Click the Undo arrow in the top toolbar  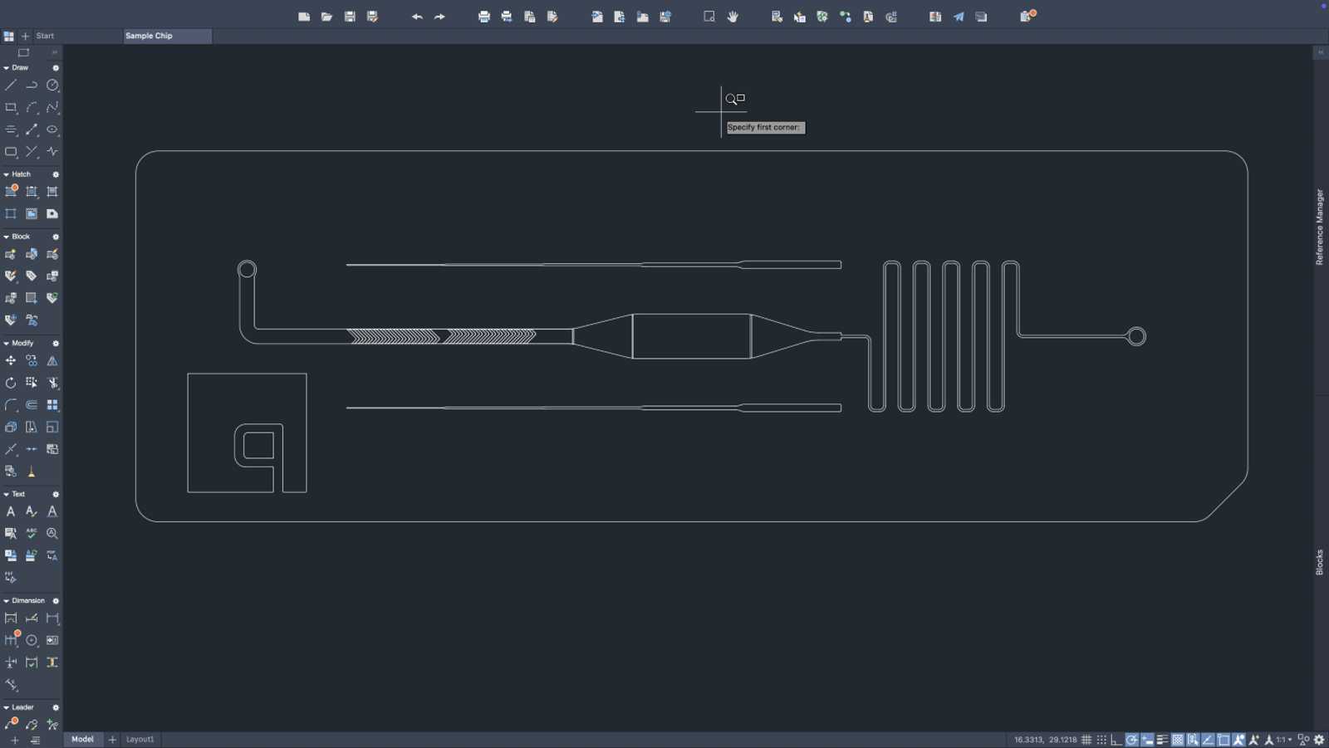pos(417,16)
